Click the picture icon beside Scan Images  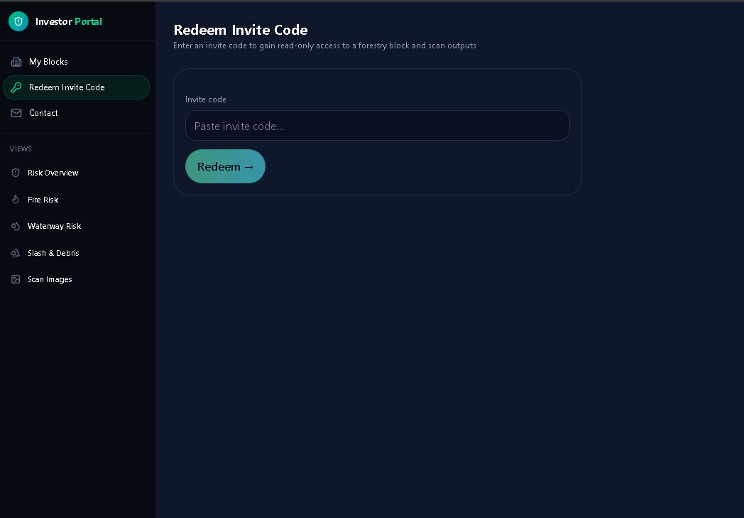[x=16, y=279]
